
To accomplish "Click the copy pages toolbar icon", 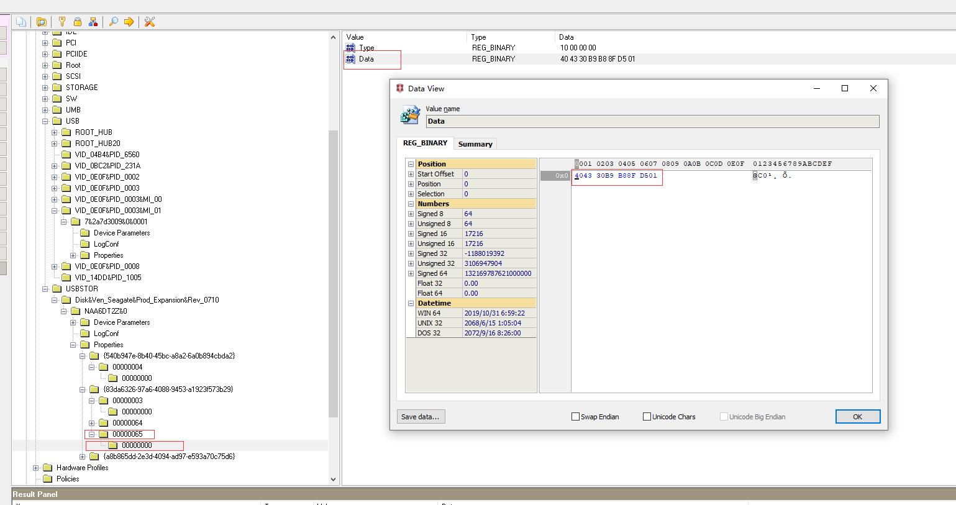I will 21,22.
